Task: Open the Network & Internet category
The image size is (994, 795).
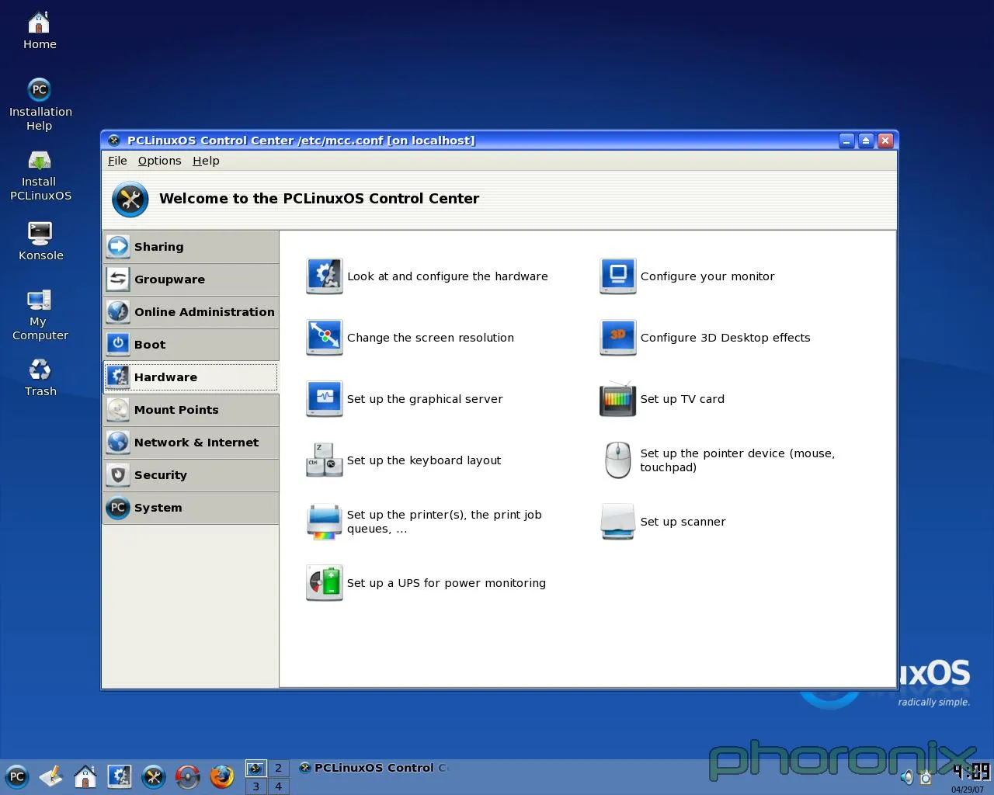Action: [191, 443]
